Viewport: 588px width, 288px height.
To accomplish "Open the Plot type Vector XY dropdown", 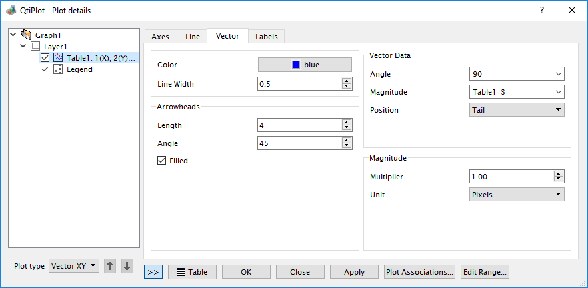I will pyautogui.click(x=74, y=266).
